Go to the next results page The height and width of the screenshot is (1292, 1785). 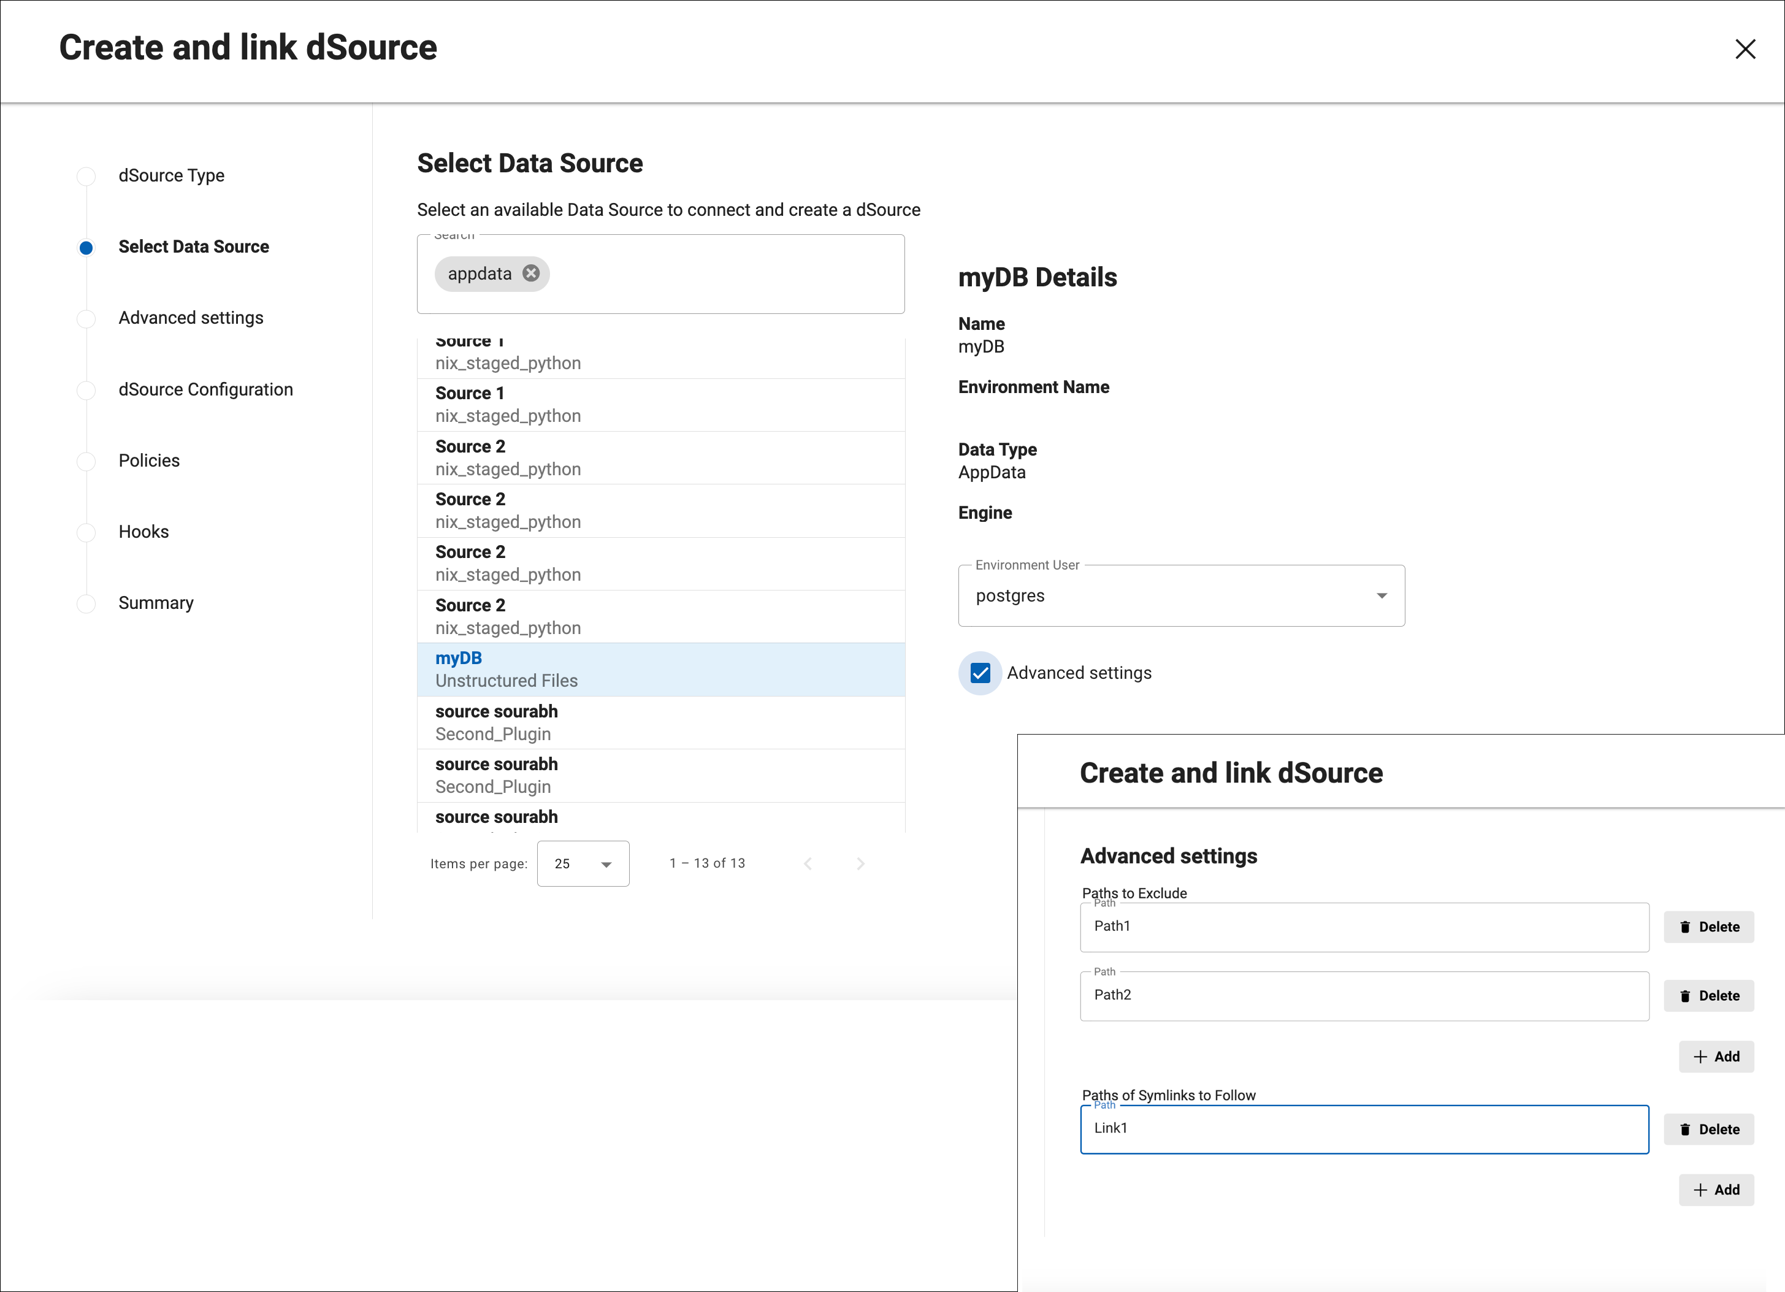pyautogui.click(x=860, y=863)
